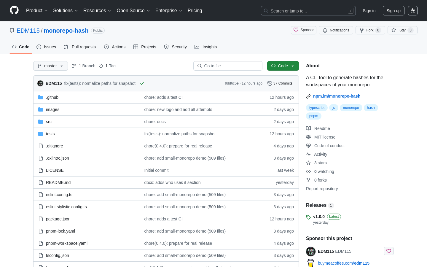Expand the Resources menu
427x267 pixels.
click(x=97, y=11)
